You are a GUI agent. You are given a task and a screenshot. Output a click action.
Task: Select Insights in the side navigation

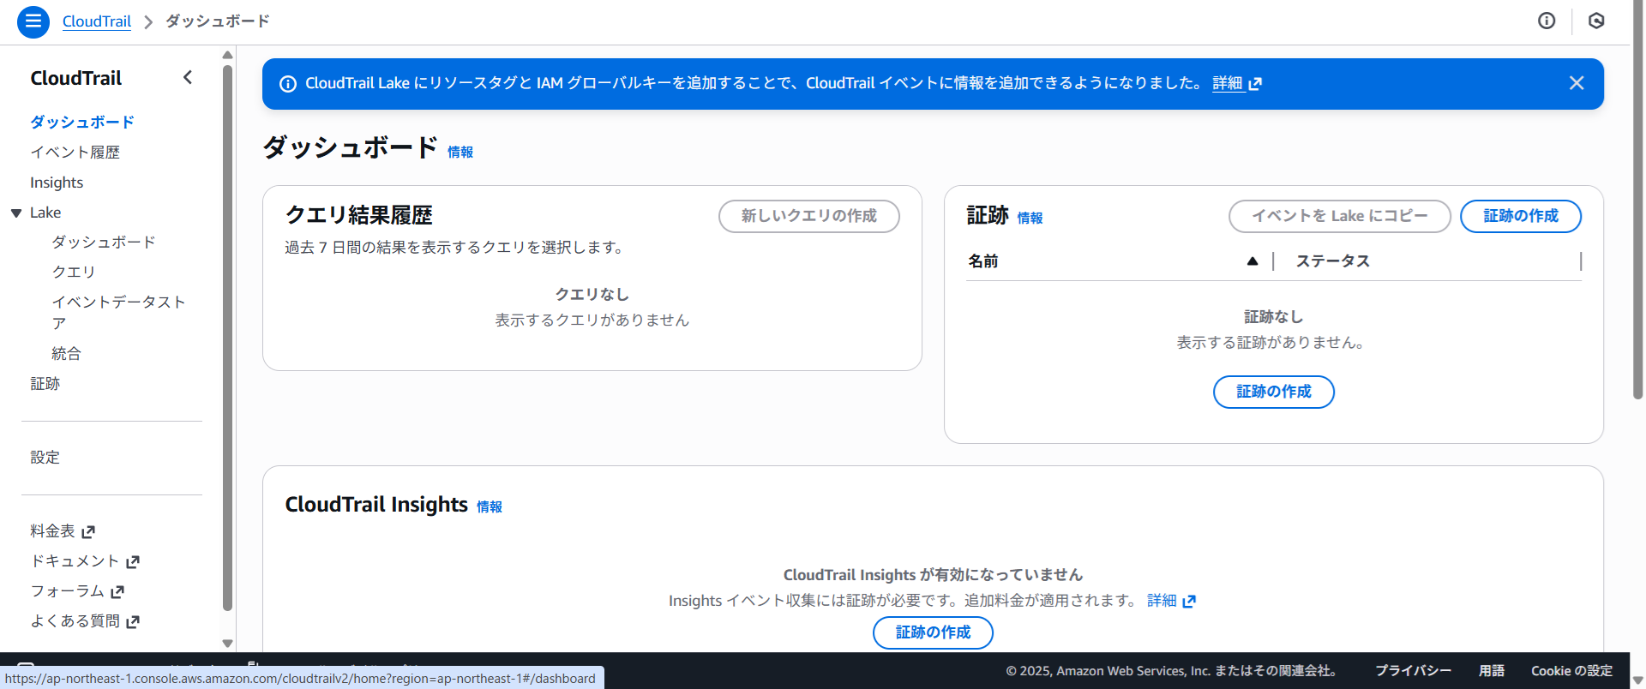[x=57, y=183]
